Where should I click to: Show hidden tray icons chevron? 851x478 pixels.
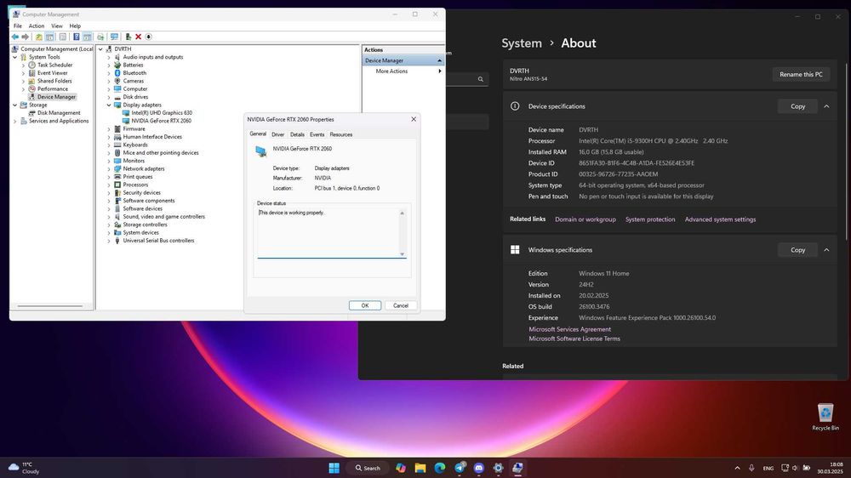737,469
